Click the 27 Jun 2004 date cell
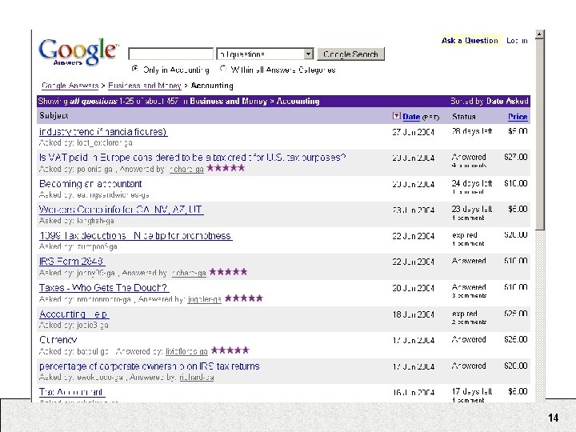576x432 pixels. tap(414, 132)
